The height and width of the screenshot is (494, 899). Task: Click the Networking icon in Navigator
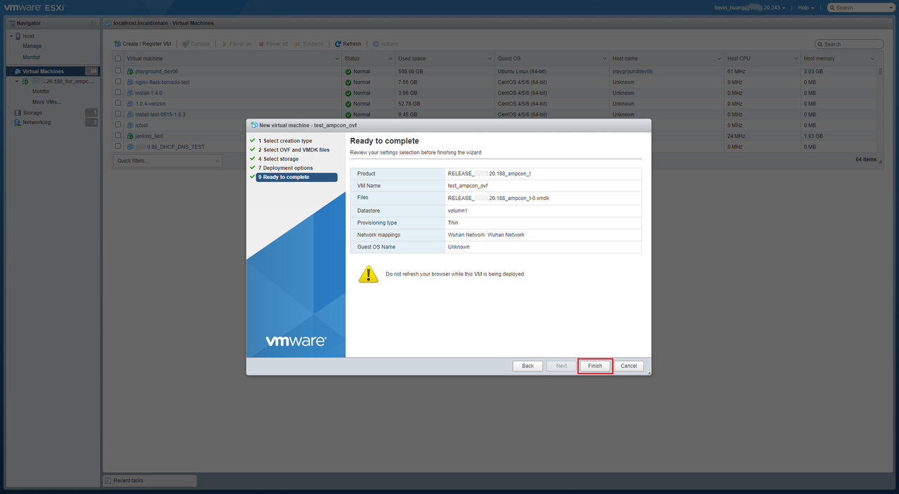[18, 122]
